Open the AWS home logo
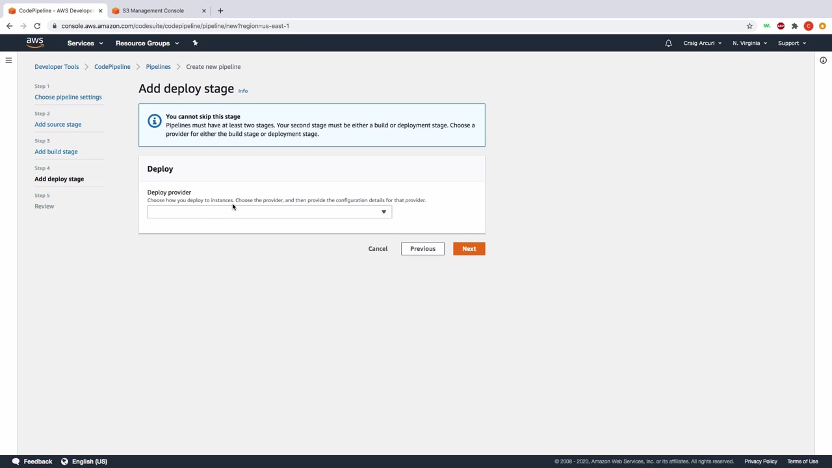 [35, 43]
